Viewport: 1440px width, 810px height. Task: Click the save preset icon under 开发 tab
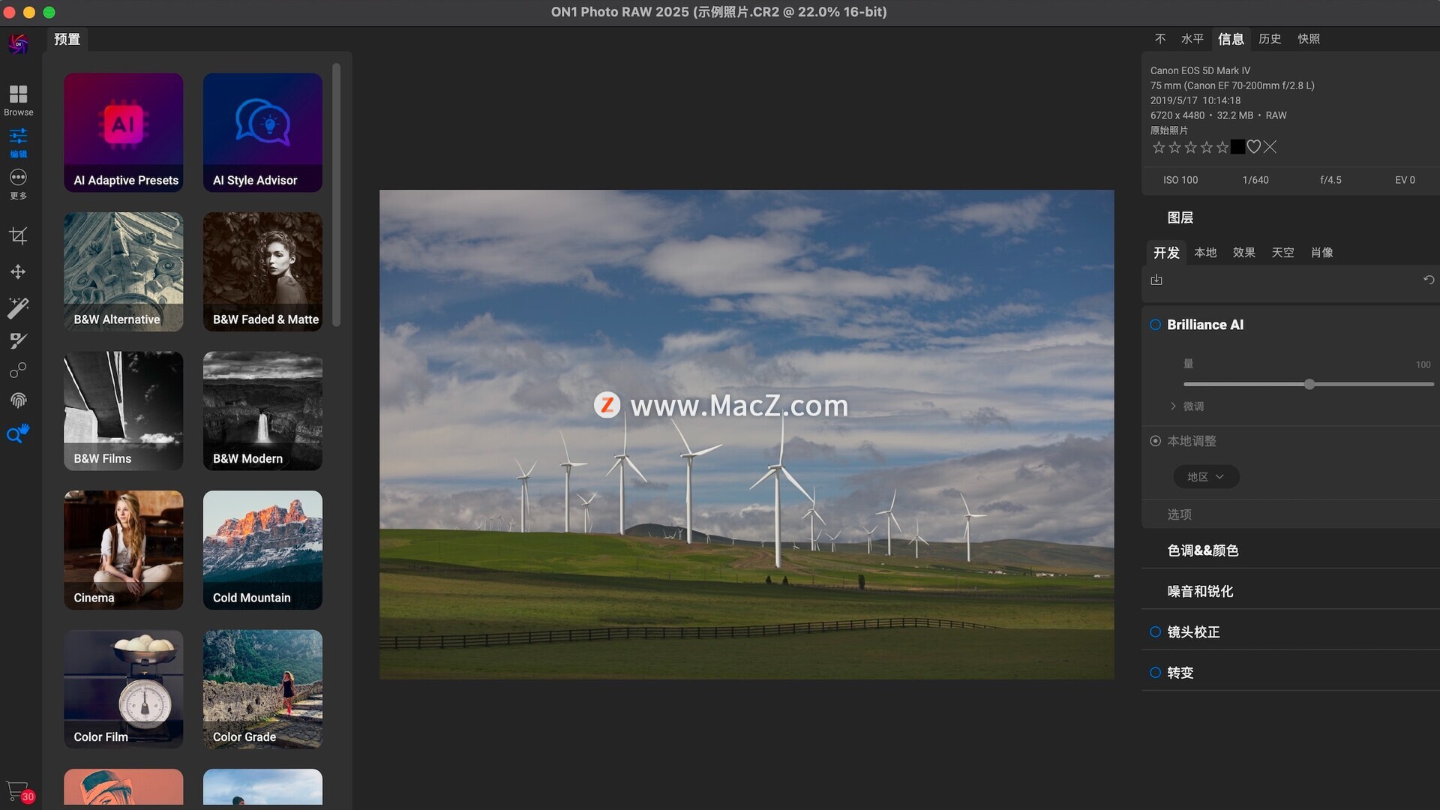(1156, 280)
